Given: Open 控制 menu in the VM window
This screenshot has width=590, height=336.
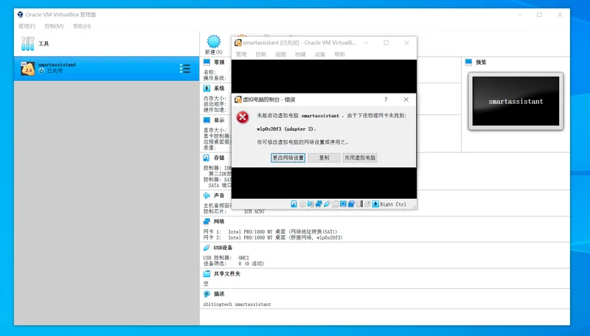Looking at the screenshot, I should 261,54.
